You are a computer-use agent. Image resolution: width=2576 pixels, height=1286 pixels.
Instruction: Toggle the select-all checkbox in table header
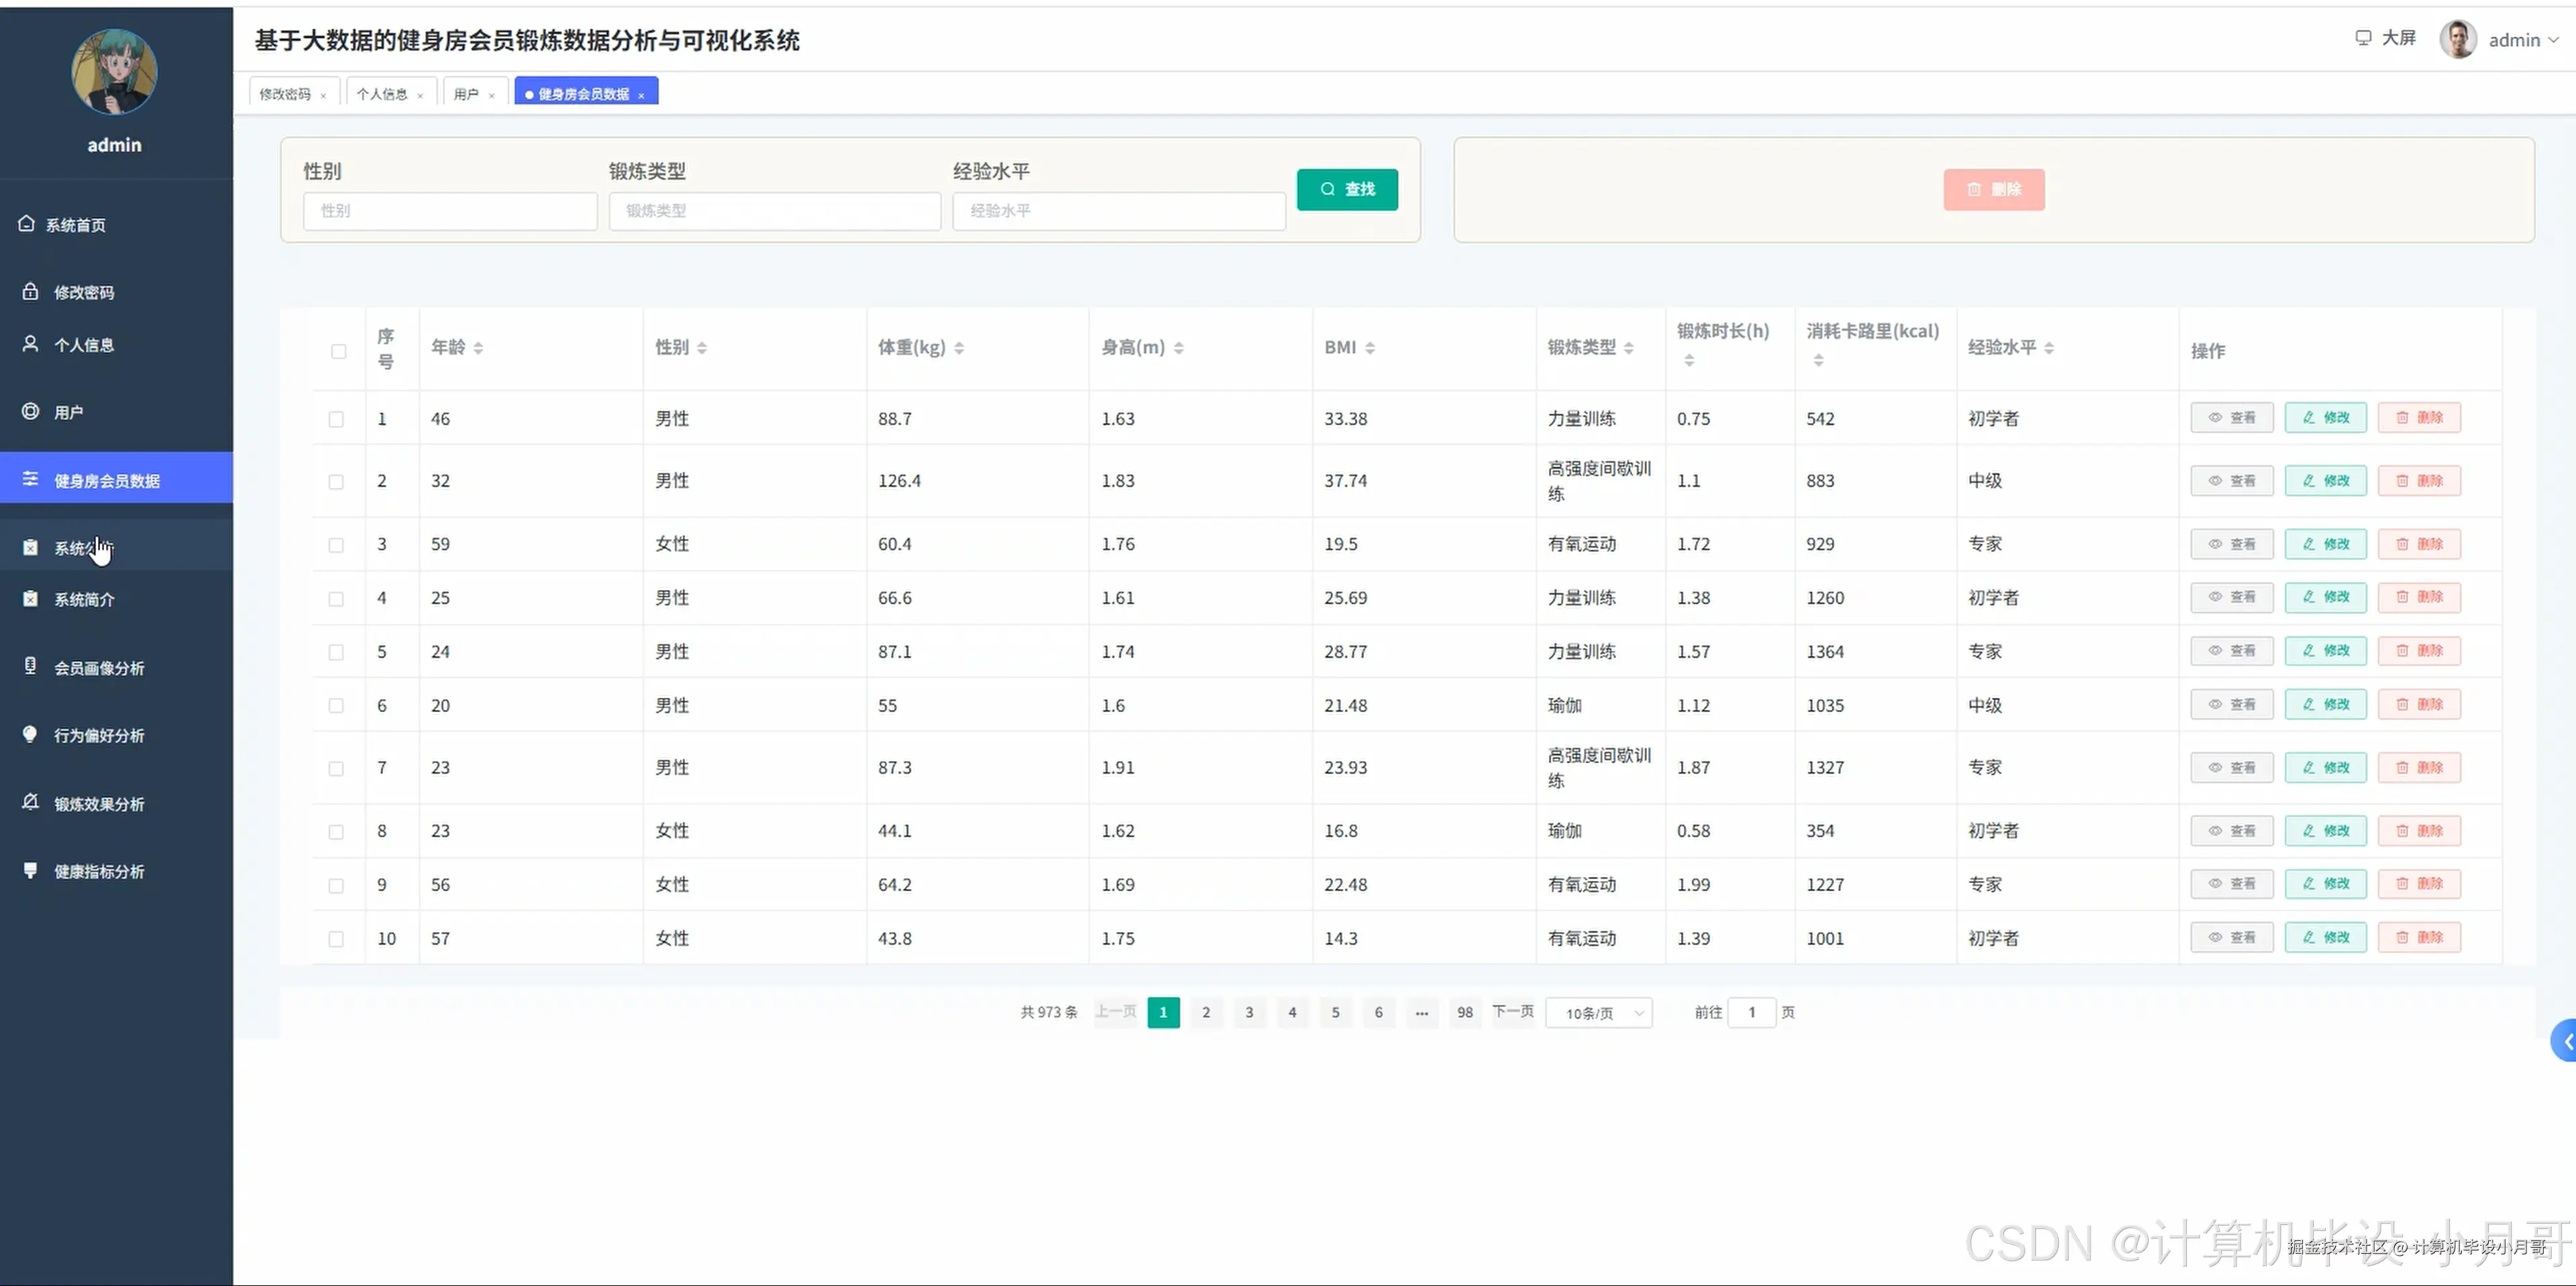(339, 352)
